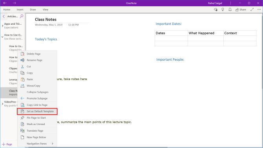The width and height of the screenshot is (263, 148).
Task: Enter full screen mode with the arrows icon
Action: point(252,9)
